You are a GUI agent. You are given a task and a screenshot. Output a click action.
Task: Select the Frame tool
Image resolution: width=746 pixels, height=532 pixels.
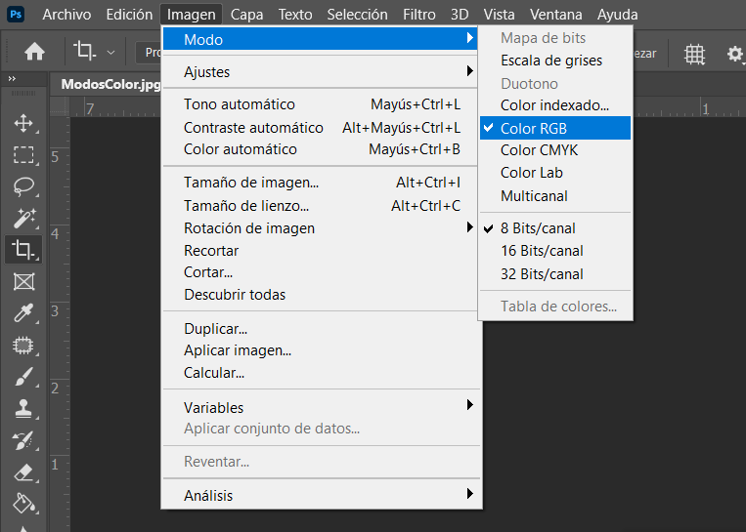(23, 281)
